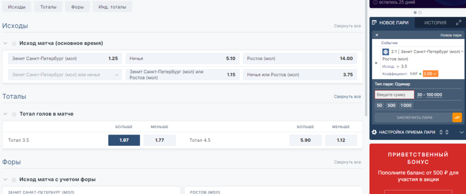Screen dimensions: 466x194
Task: Confirm the updated 2.00 coefficient
Action: 431,74
